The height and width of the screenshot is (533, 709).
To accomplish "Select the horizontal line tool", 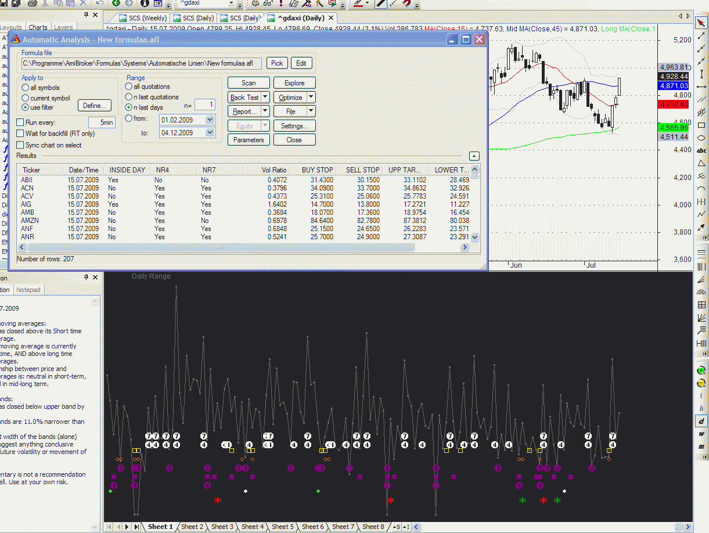I will pos(701,87).
